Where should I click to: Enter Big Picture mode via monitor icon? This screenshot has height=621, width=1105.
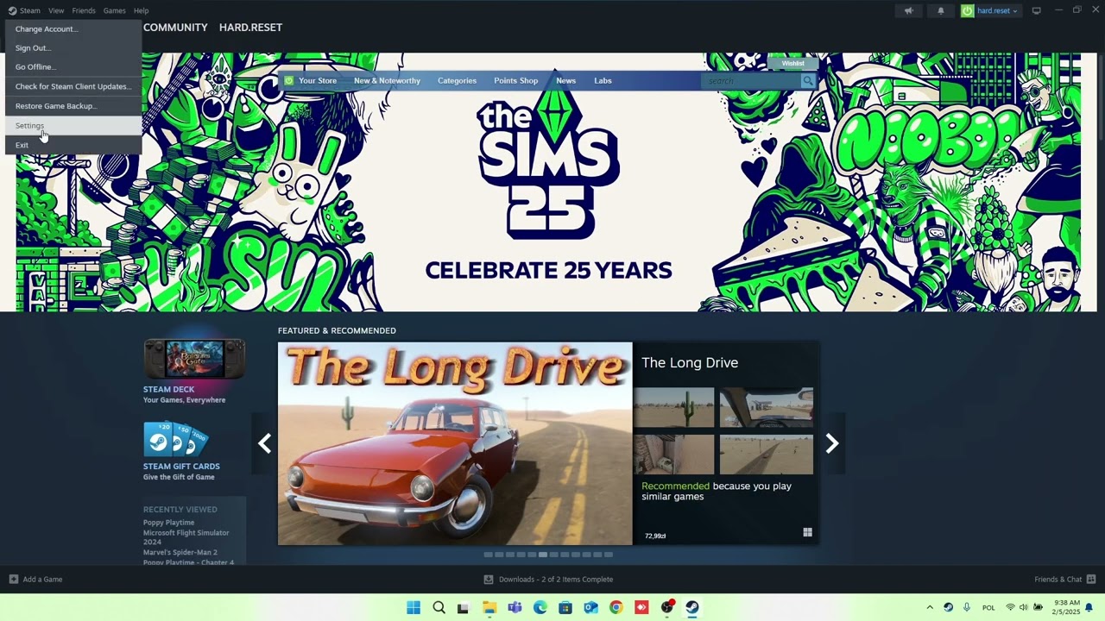(1037, 10)
